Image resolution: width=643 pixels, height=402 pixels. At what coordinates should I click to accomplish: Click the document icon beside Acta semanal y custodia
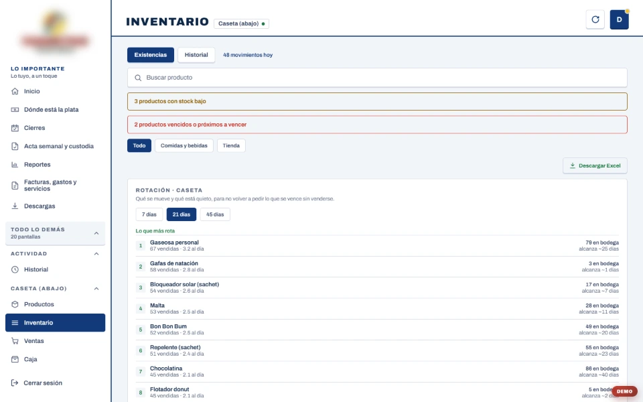[x=15, y=146]
